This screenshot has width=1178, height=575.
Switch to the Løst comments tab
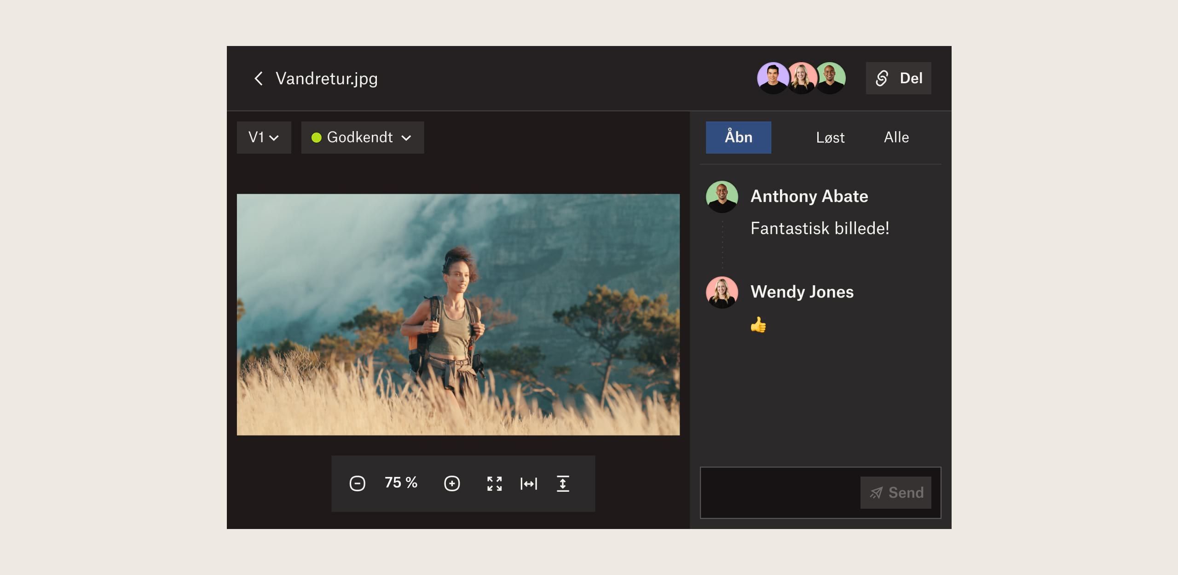coord(829,138)
